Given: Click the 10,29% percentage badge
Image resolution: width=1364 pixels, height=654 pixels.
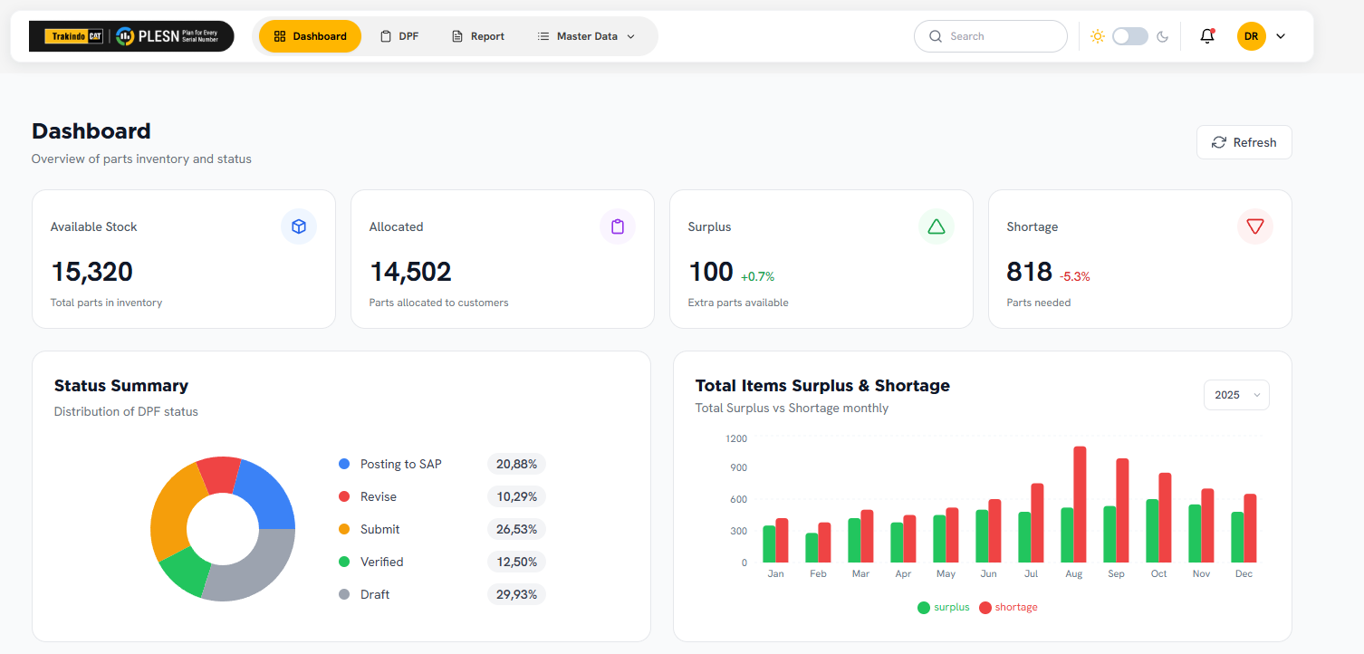Looking at the screenshot, I should (516, 496).
